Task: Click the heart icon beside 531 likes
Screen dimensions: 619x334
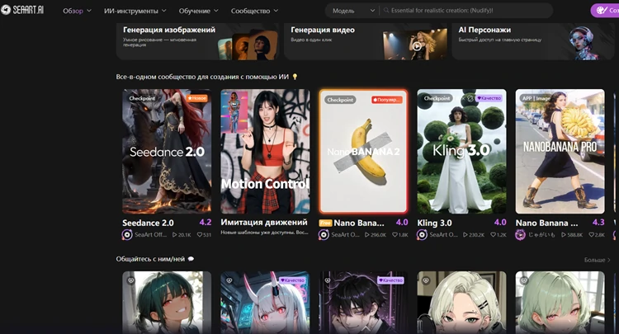Action: pos(200,235)
